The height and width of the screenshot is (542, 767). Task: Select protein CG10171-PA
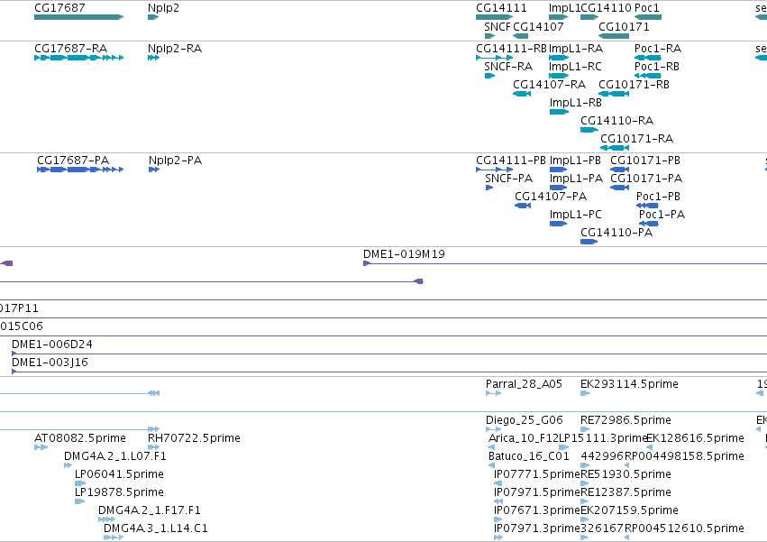(x=620, y=188)
